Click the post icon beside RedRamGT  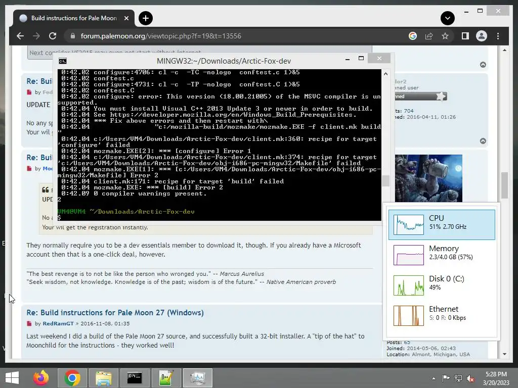tap(29, 324)
